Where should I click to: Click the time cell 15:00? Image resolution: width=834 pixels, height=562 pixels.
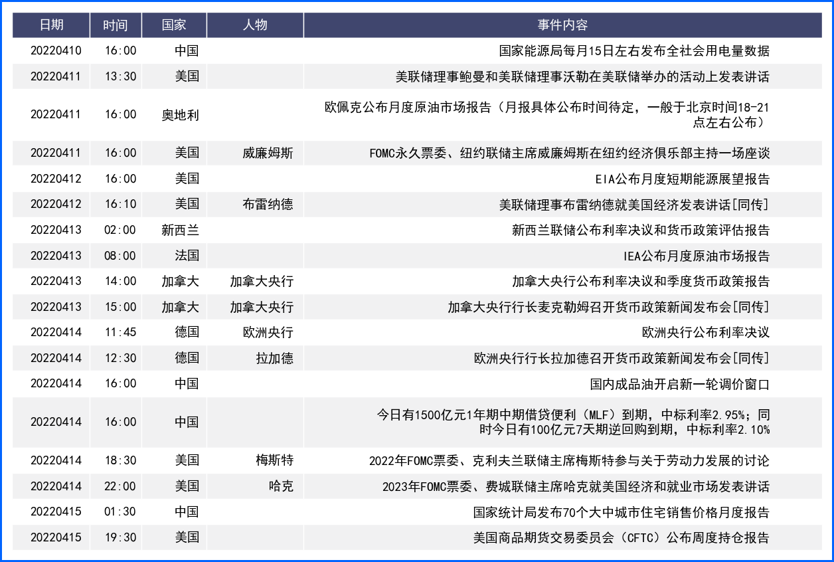tap(120, 307)
